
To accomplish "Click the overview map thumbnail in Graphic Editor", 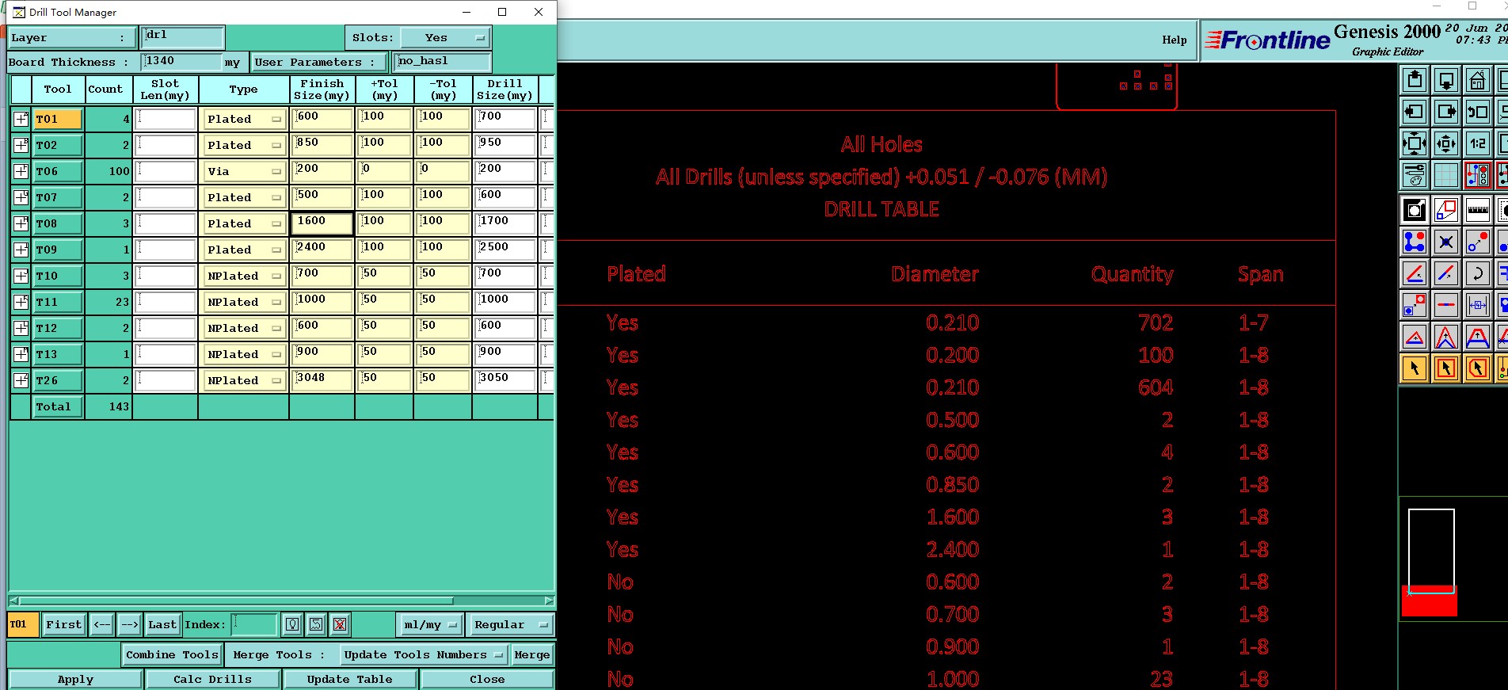I will point(1431,561).
